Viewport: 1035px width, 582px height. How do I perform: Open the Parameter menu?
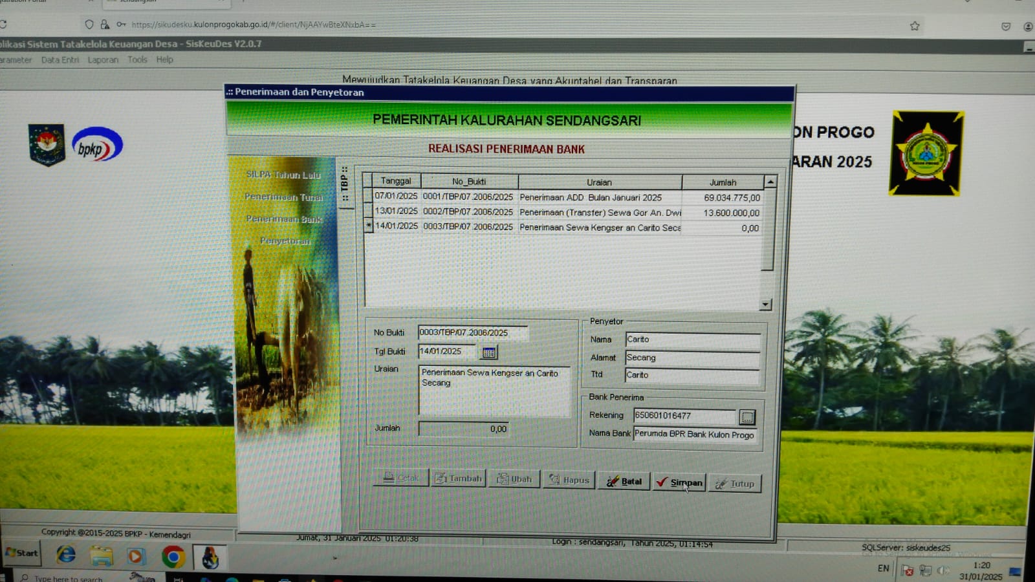16,59
